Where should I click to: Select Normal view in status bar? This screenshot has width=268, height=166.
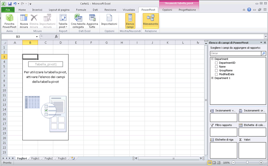[x=210, y=163]
